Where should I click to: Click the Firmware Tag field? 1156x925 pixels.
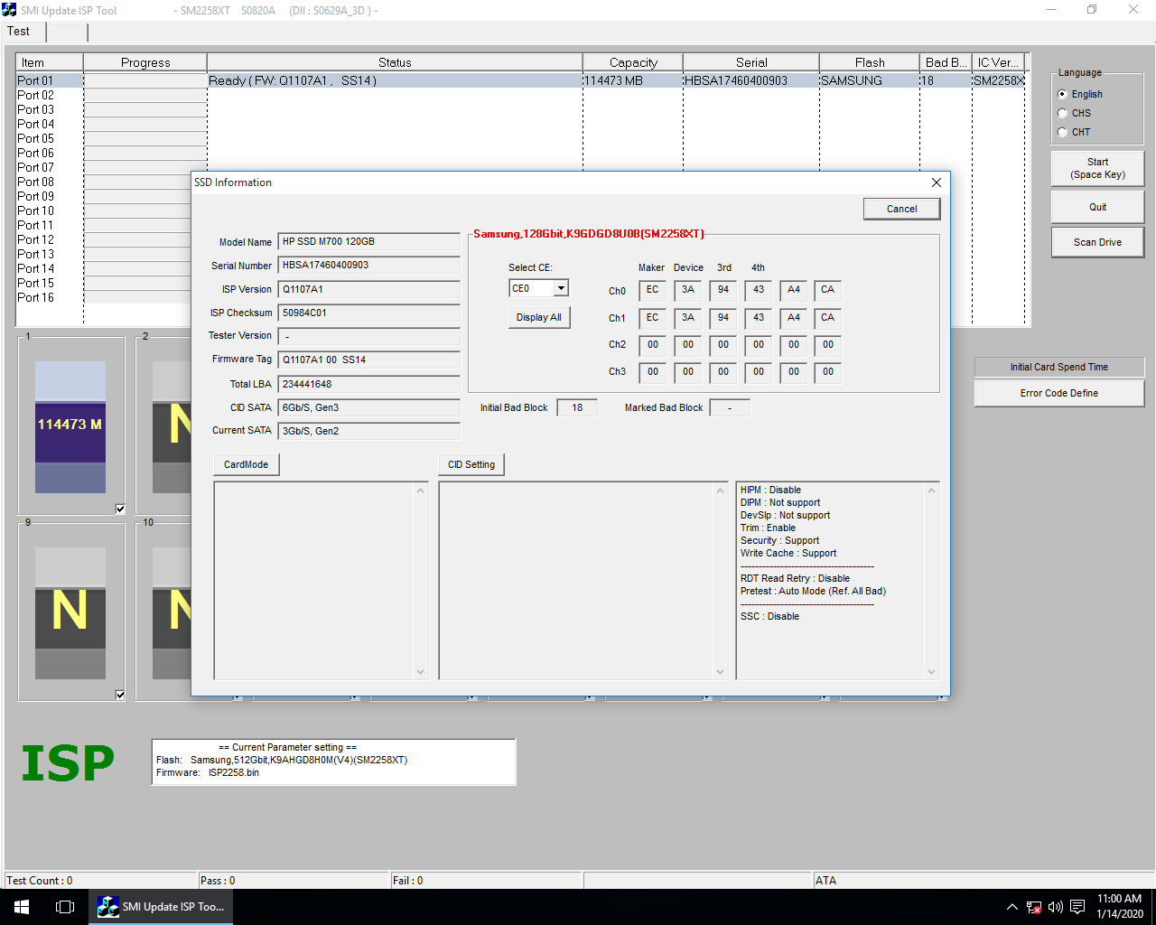[368, 360]
